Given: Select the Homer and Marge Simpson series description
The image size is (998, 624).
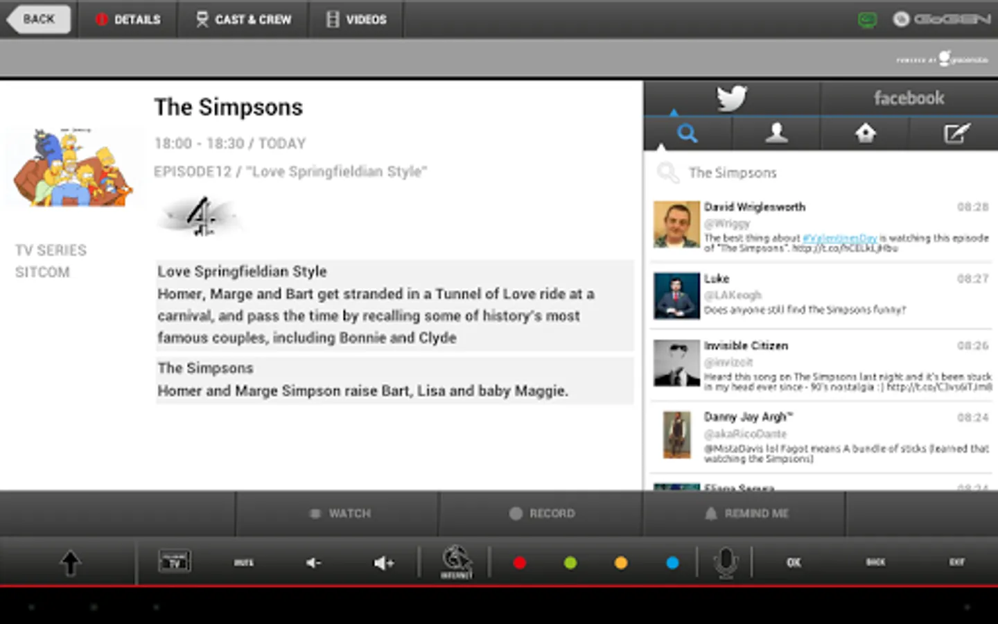Looking at the screenshot, I should pyautogui.click(x=394, y=380).
